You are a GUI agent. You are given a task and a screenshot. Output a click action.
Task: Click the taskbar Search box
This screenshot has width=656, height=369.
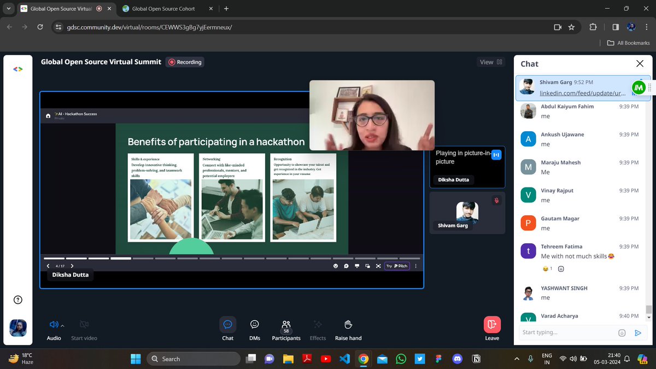coord(194,359)
